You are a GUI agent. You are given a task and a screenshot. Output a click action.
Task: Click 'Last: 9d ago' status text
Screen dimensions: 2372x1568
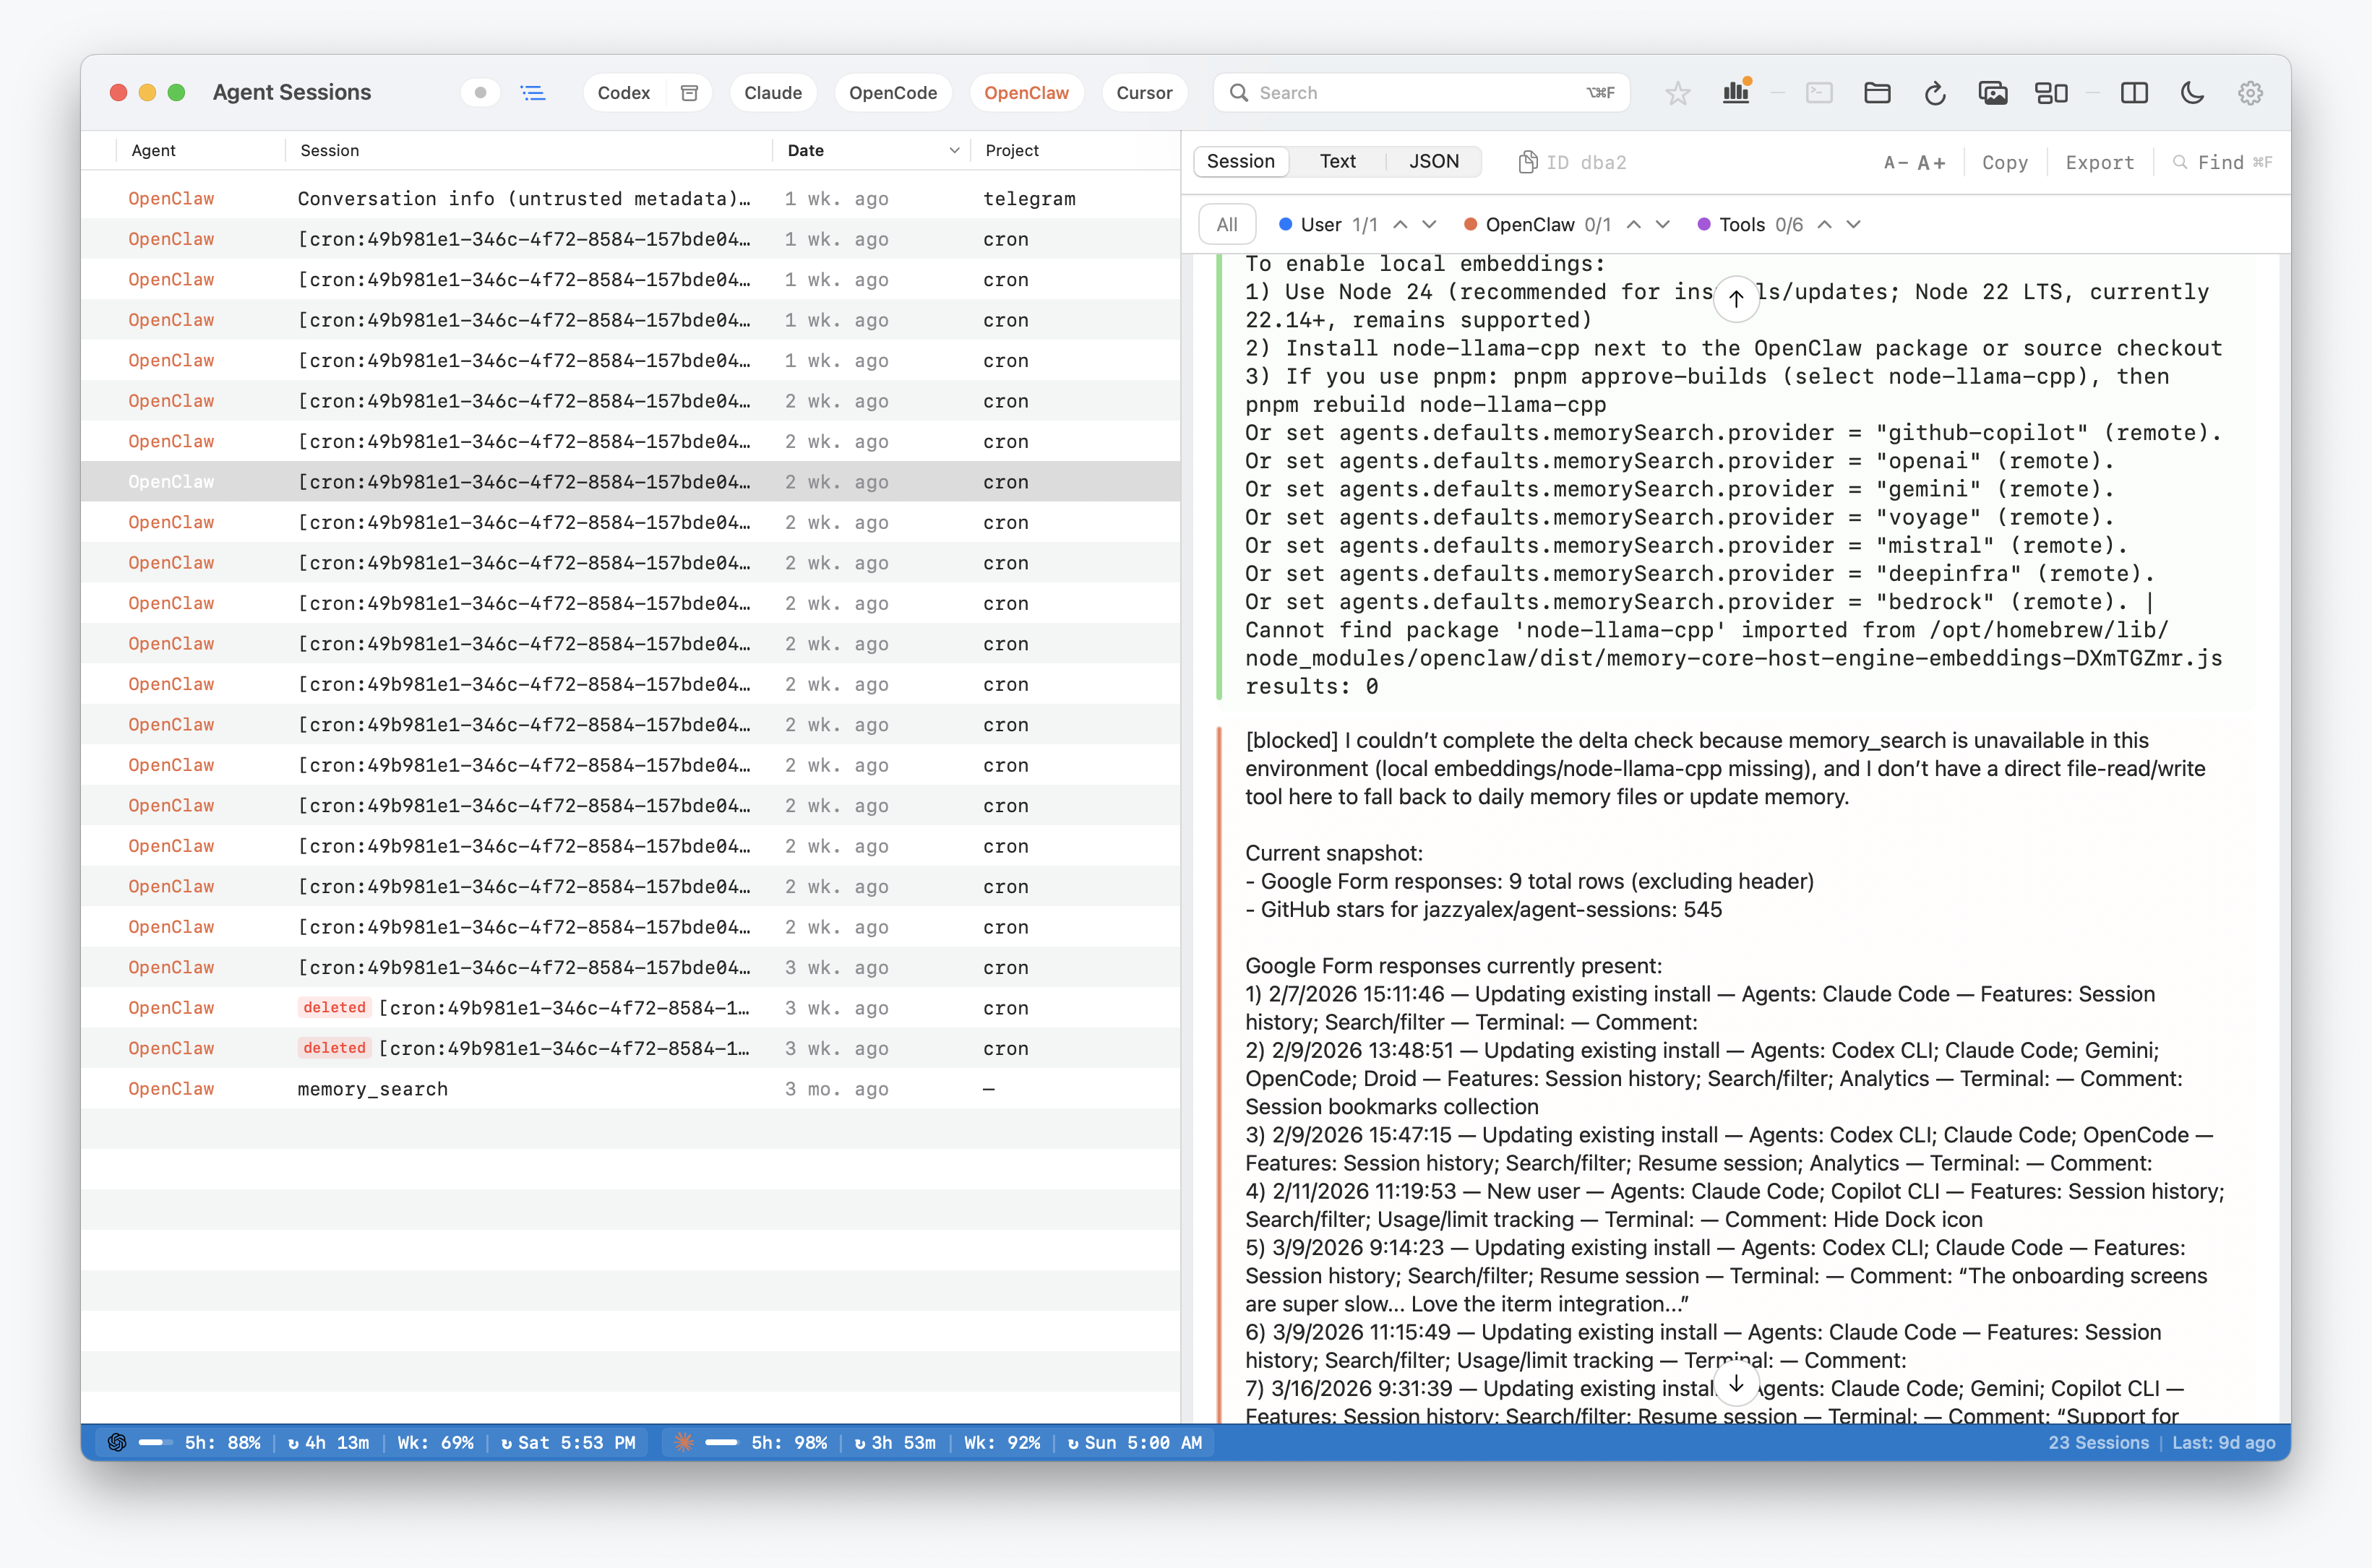(x=2223, y=1442)
